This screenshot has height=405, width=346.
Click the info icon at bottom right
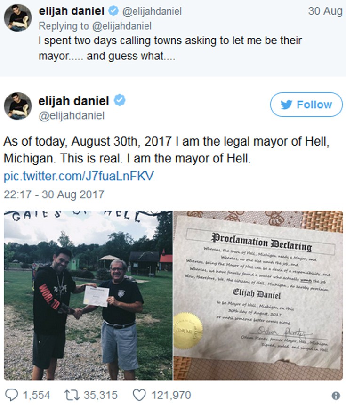[x=336, y=395]
